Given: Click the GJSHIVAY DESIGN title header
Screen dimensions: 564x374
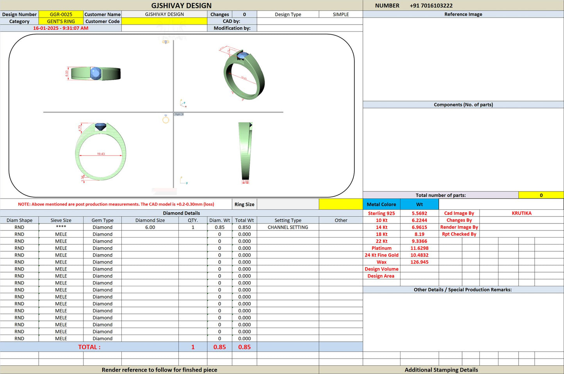Looking at the screenshot, I should click(181, 5).
